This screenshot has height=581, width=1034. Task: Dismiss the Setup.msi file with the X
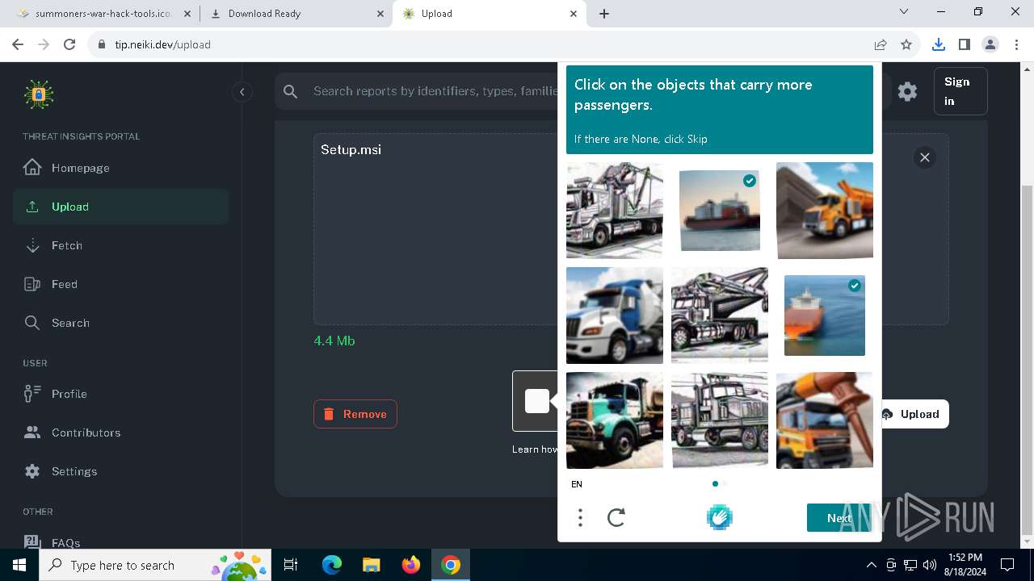[925, 157]
